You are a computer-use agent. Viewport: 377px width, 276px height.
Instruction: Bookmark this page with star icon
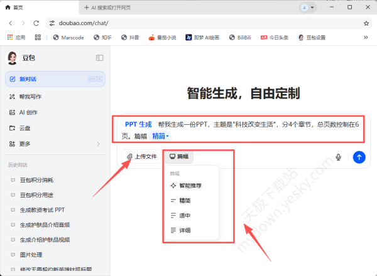(x=366, y=23)
